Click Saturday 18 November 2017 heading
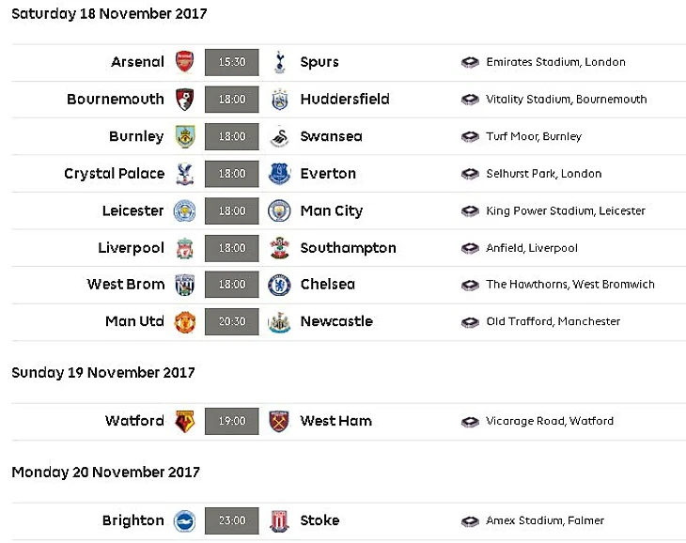 click(x=109, y=14)
